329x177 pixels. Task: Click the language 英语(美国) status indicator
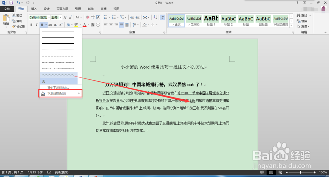click(x=62, y=172)
